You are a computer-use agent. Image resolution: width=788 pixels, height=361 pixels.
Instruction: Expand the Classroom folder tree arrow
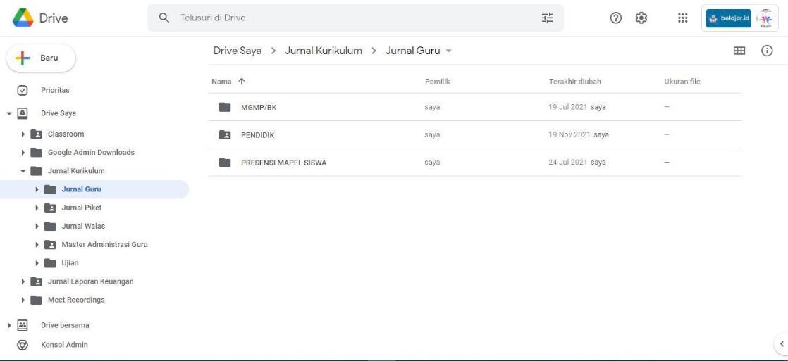tap(23, 134)
